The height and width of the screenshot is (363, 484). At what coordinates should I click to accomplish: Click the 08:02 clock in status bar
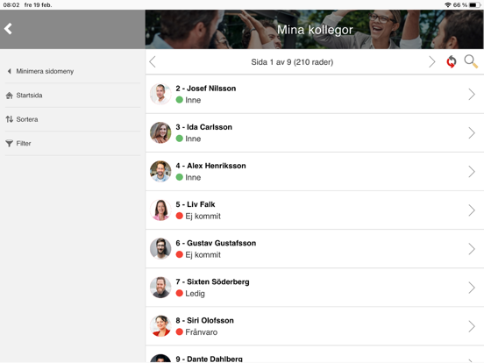tap(11, 5)
